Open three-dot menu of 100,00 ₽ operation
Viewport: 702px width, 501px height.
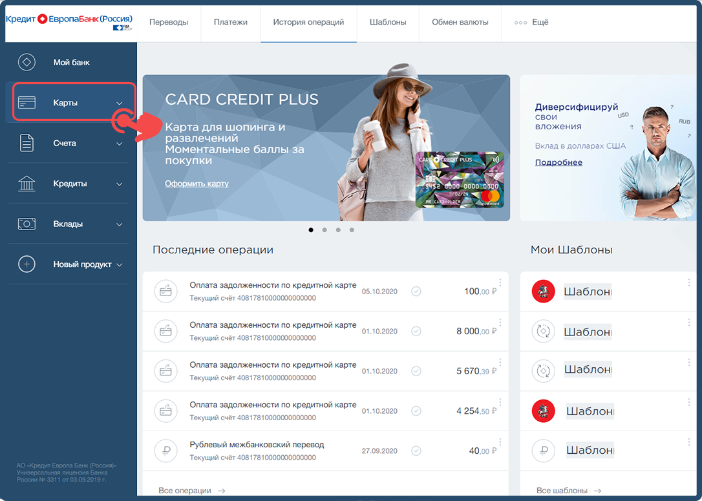(500, 283)
